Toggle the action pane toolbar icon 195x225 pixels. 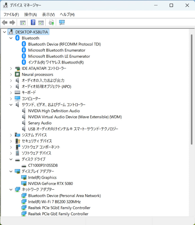tap(41, 23)
